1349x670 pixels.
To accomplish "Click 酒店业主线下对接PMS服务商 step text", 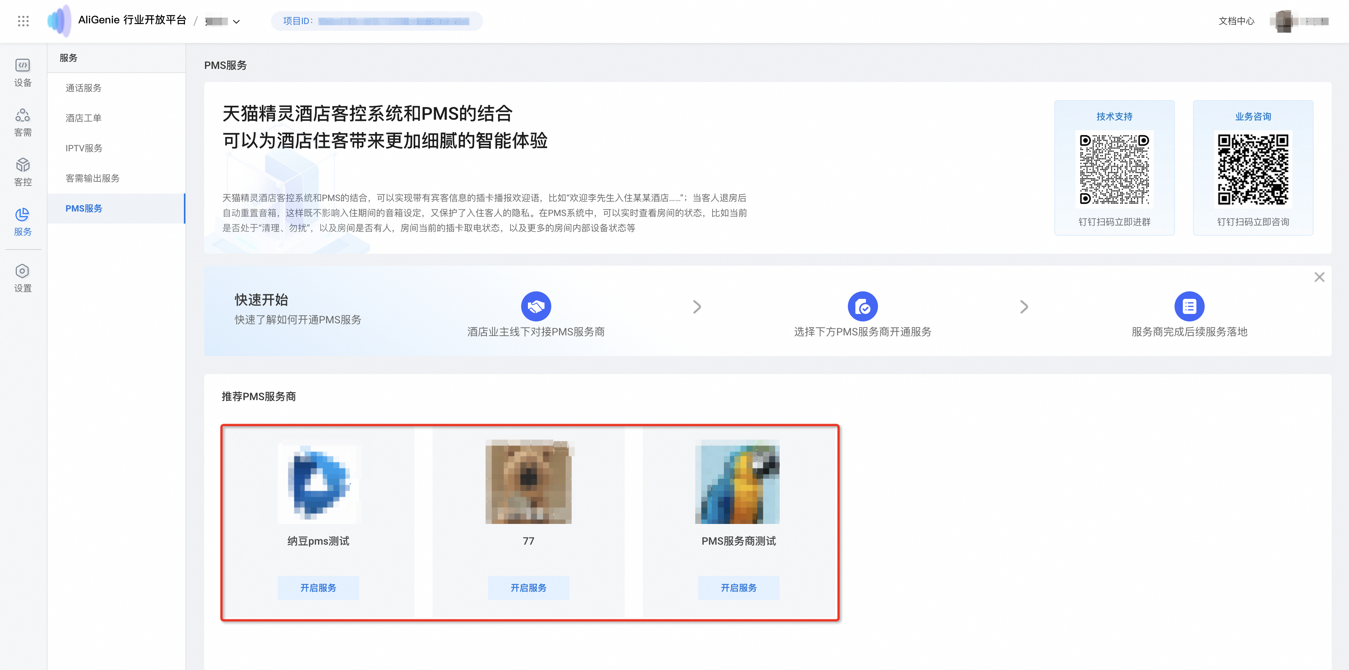I will point(536,332).
